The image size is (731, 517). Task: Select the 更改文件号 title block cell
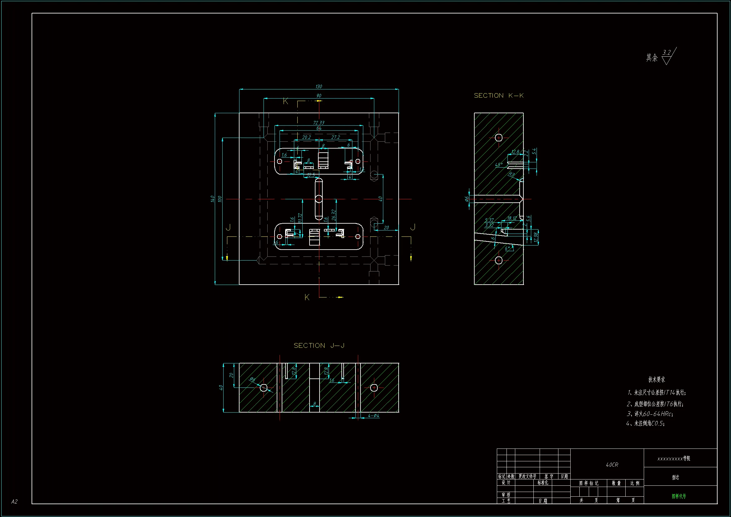pyautogui.click(x=527, y=476)
